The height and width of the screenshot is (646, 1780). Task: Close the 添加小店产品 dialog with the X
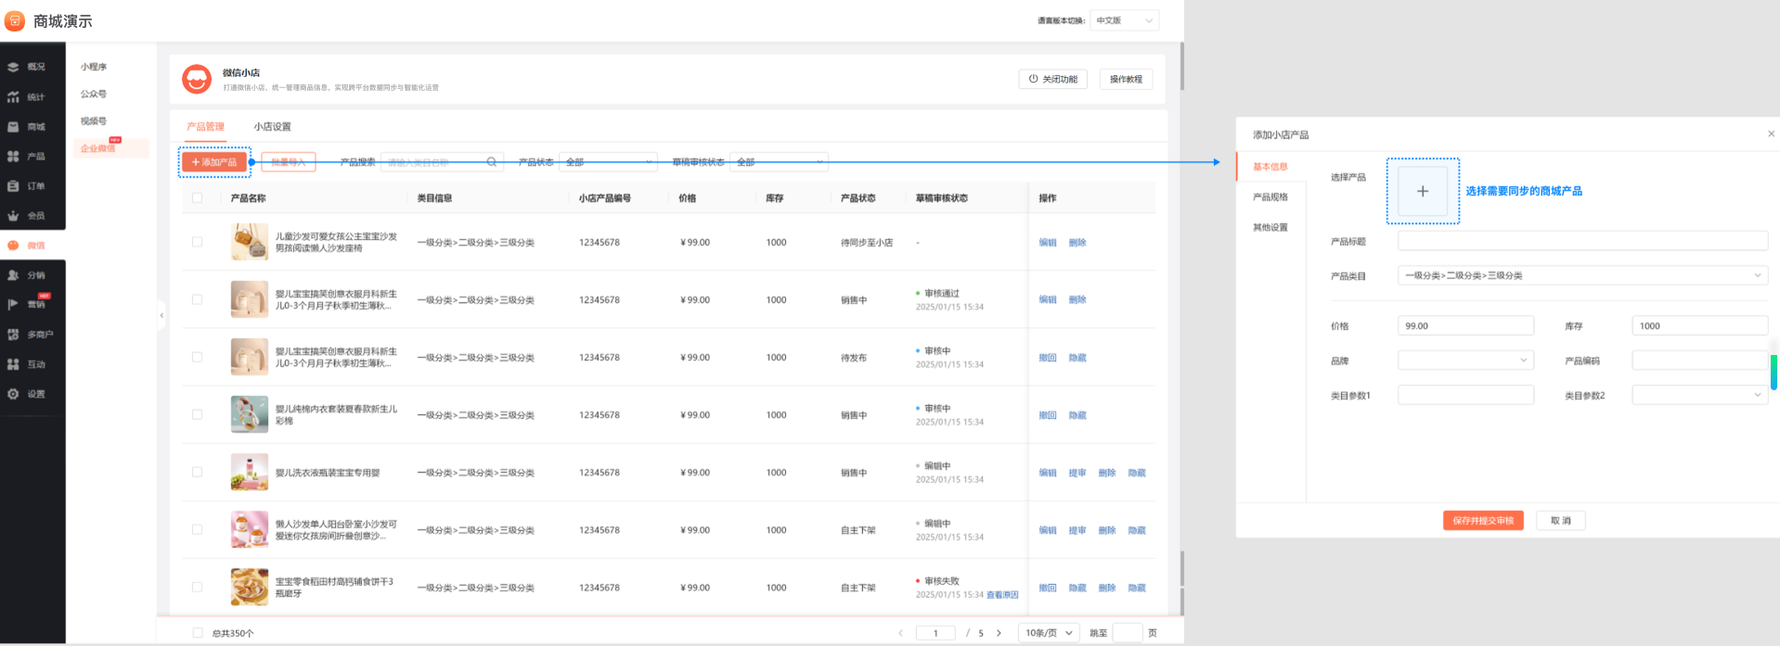1771,134
